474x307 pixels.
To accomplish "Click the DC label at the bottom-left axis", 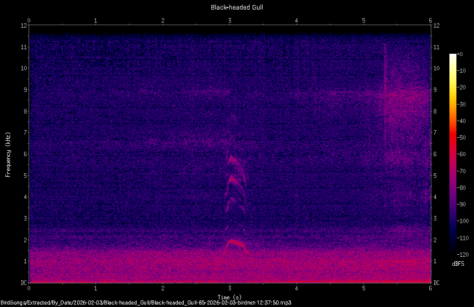I will click(24, 282).
